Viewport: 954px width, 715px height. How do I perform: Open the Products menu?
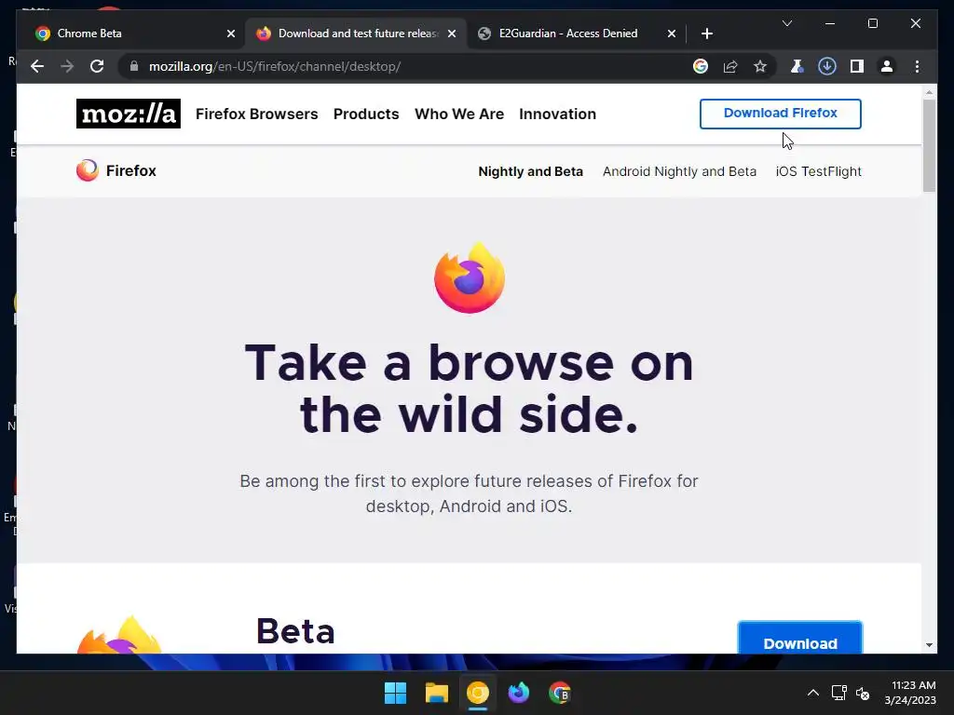click(366, 114)
